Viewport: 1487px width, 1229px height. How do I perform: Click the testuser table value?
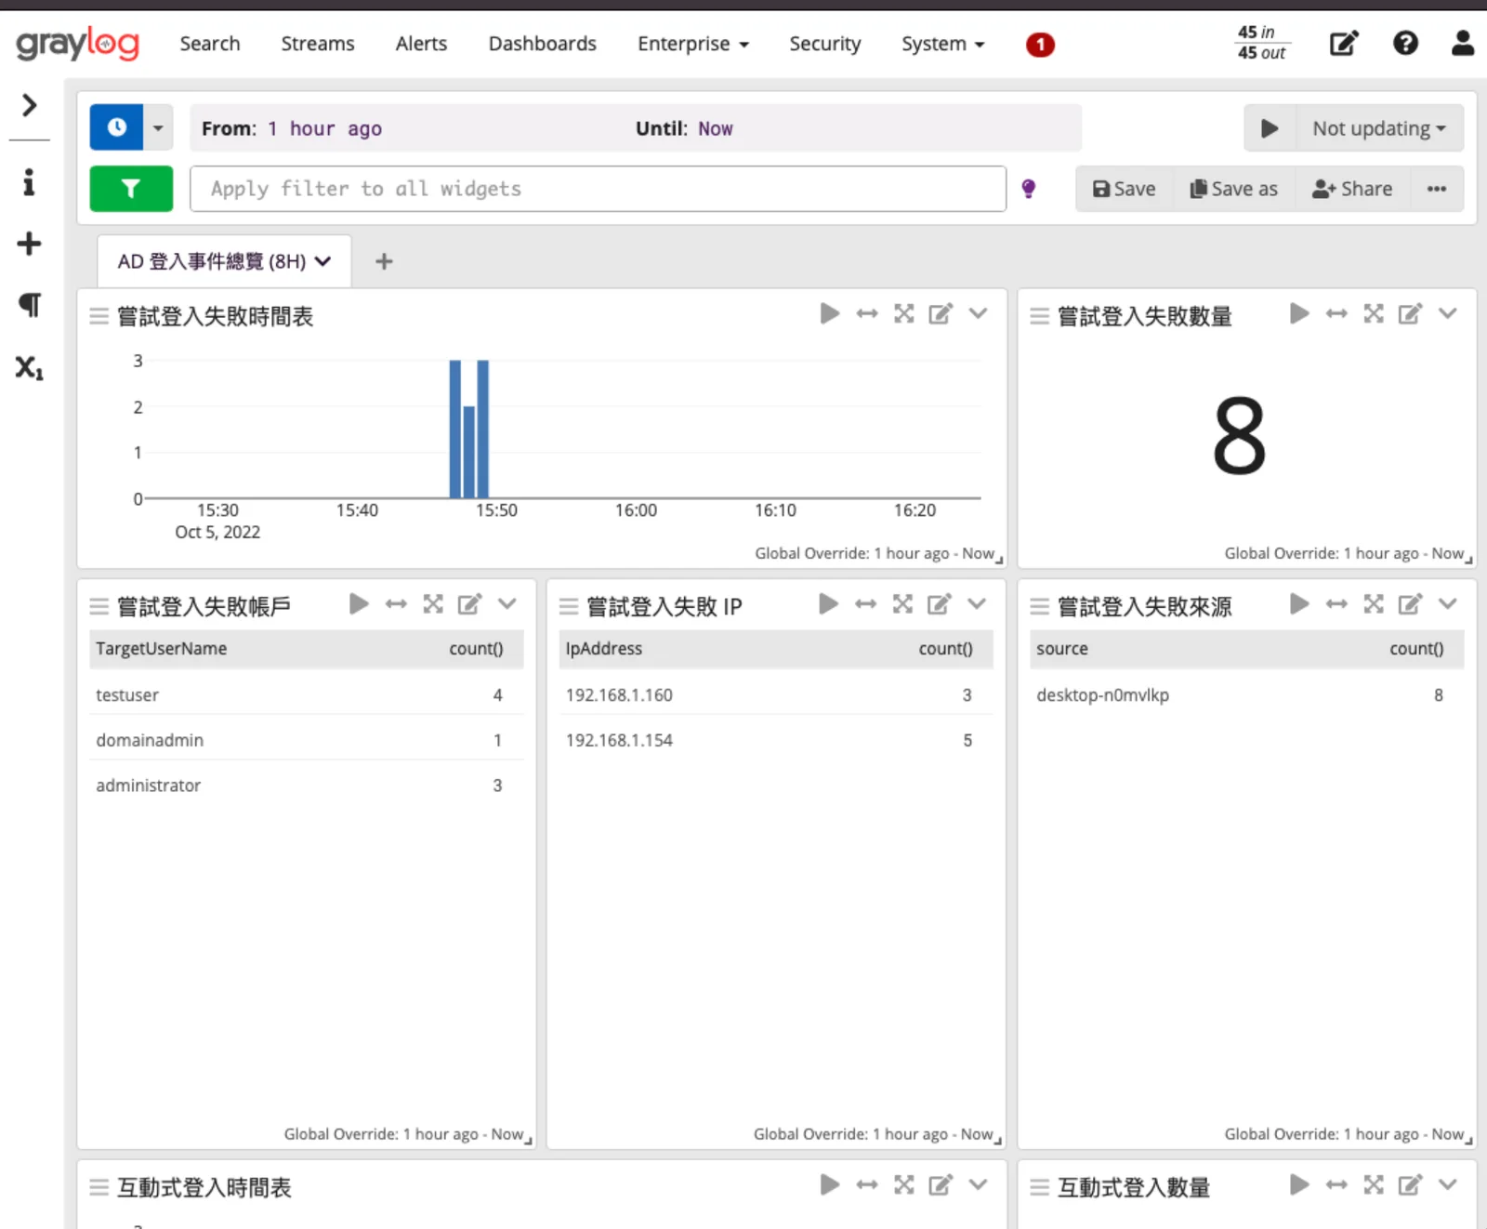[127, 695]
